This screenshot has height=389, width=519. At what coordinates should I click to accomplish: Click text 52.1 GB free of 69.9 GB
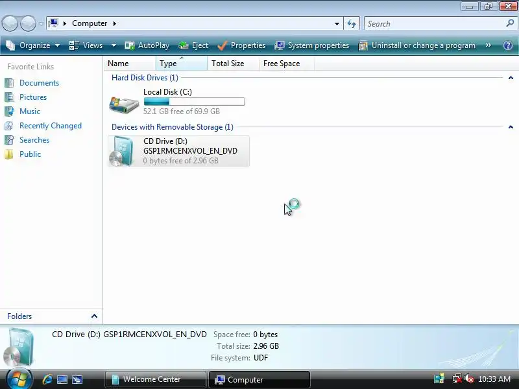182,111
